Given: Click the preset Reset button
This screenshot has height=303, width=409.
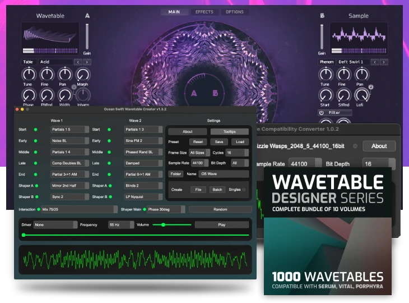Looking at the screenshot, I should tap(198, 142).
